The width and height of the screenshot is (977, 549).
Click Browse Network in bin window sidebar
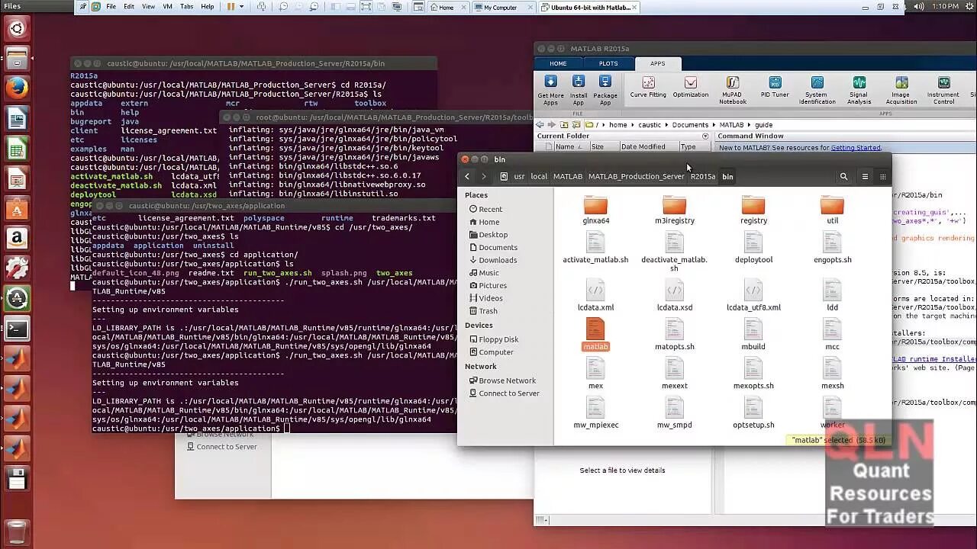[502, 380]
